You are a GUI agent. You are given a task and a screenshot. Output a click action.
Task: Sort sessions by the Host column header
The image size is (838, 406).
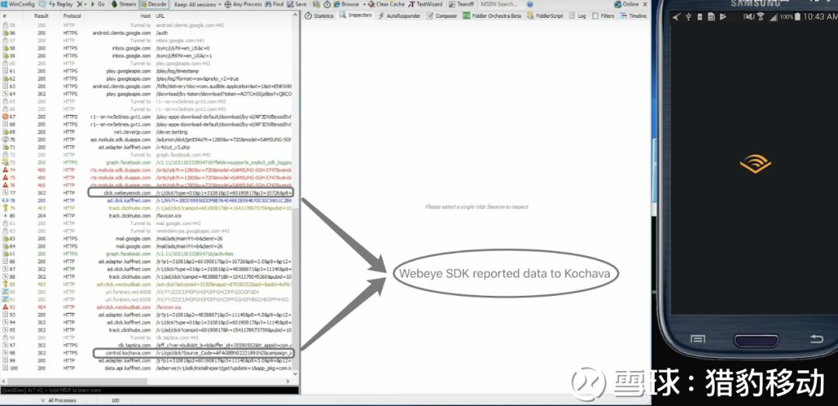145,16
